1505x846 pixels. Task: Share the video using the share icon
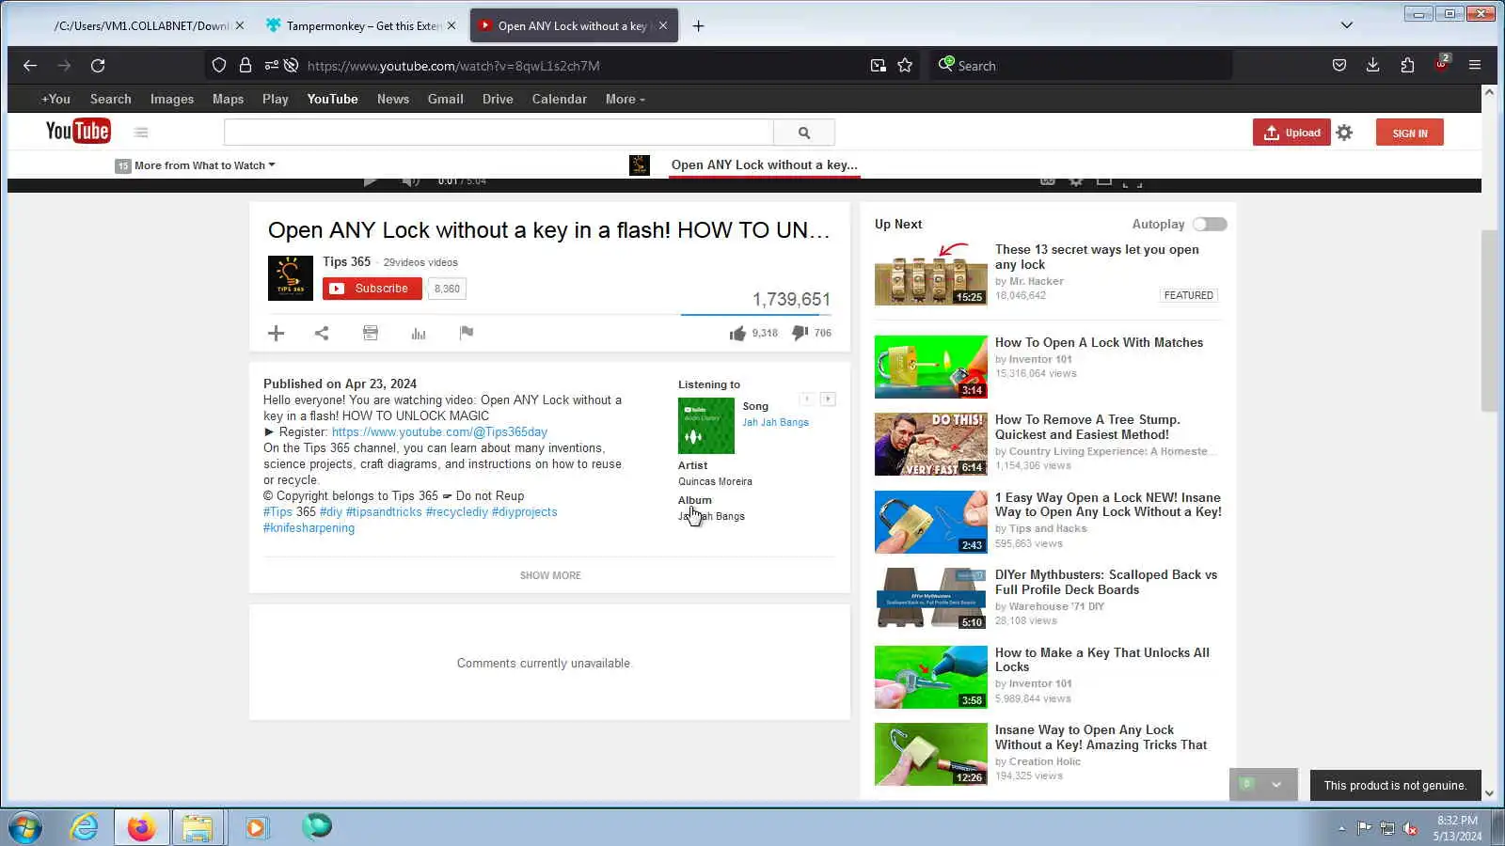point(322,333)
